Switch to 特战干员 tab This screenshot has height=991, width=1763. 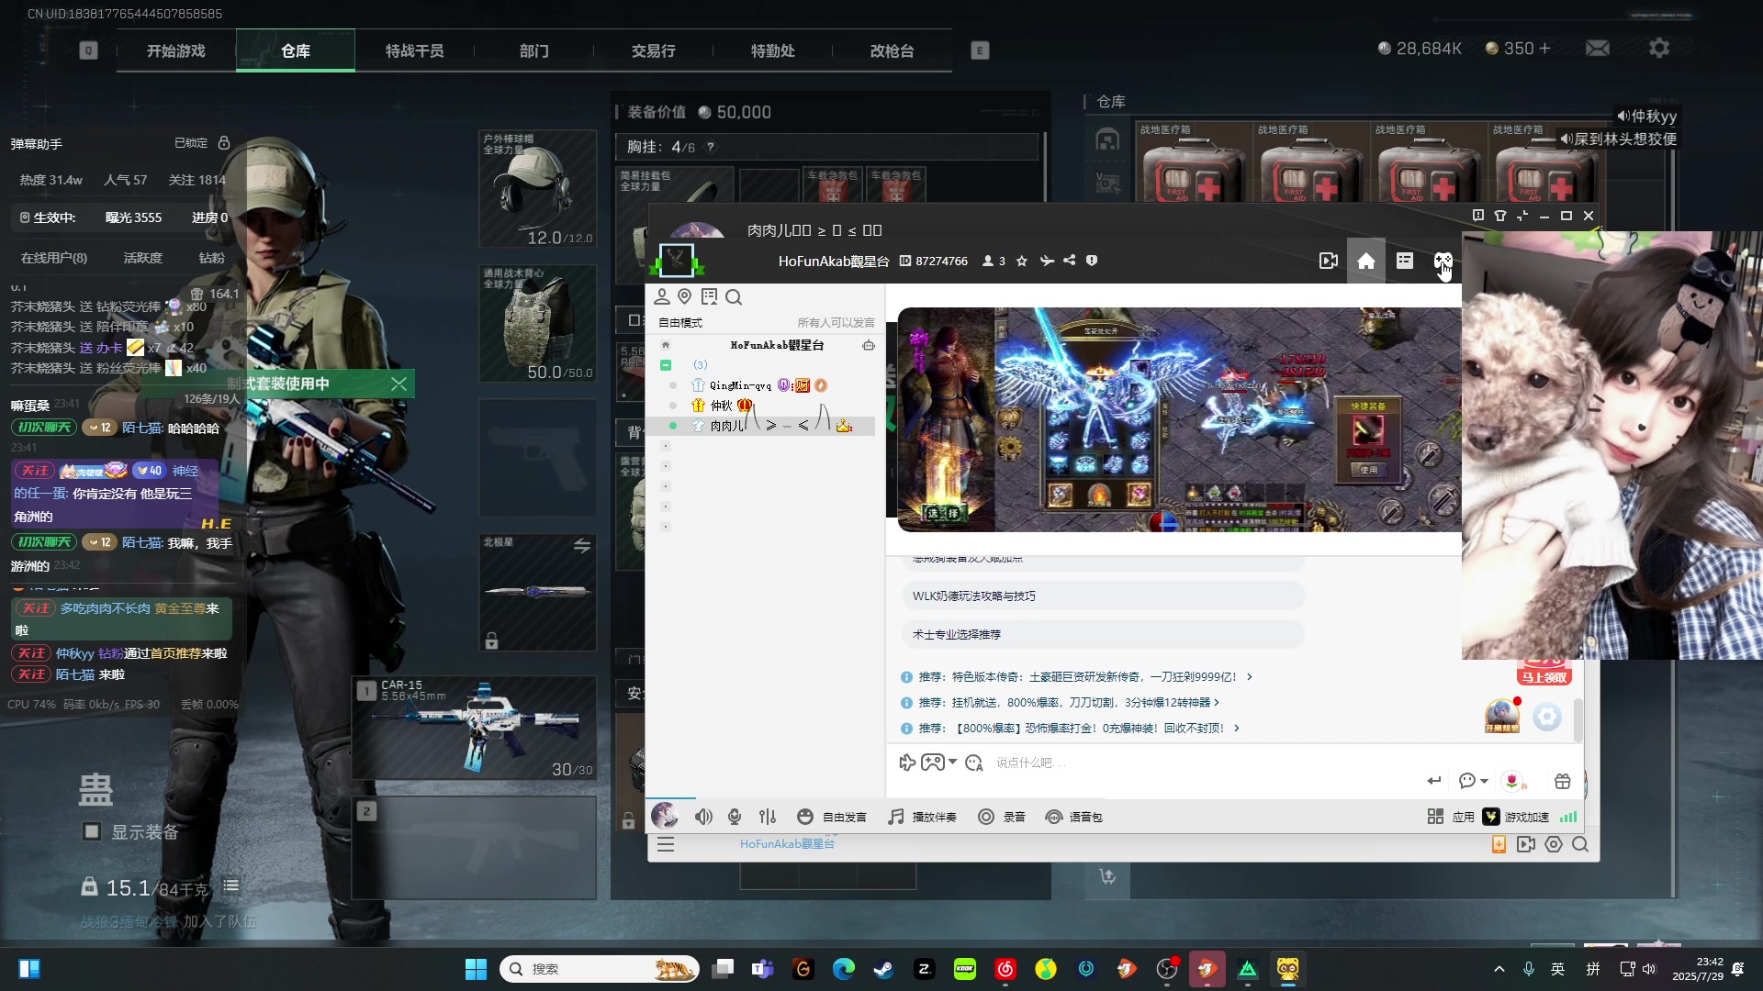coord(415,51)
